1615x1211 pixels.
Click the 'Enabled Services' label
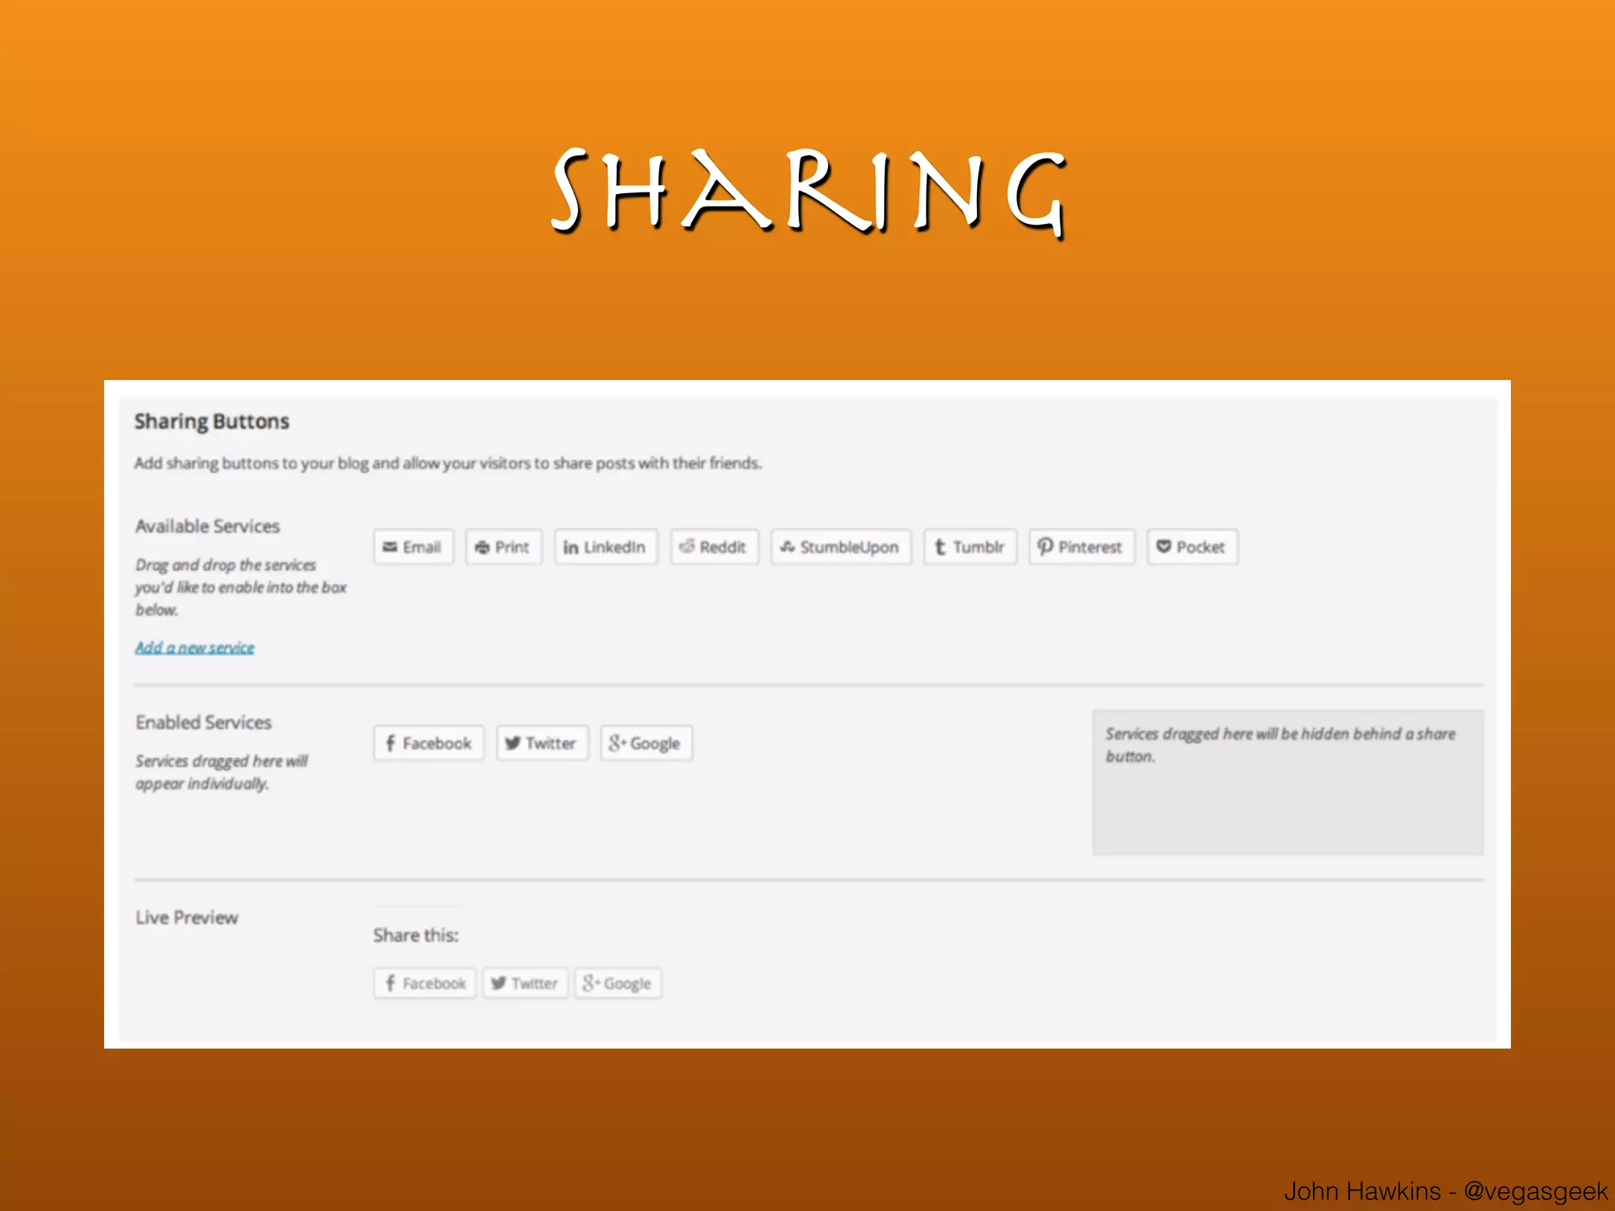point(203,722)
